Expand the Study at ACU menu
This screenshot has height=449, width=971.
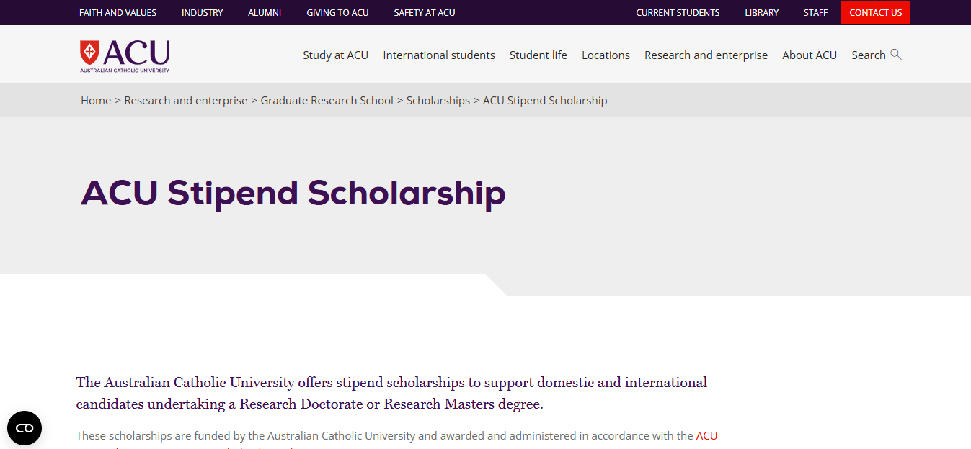335,55
